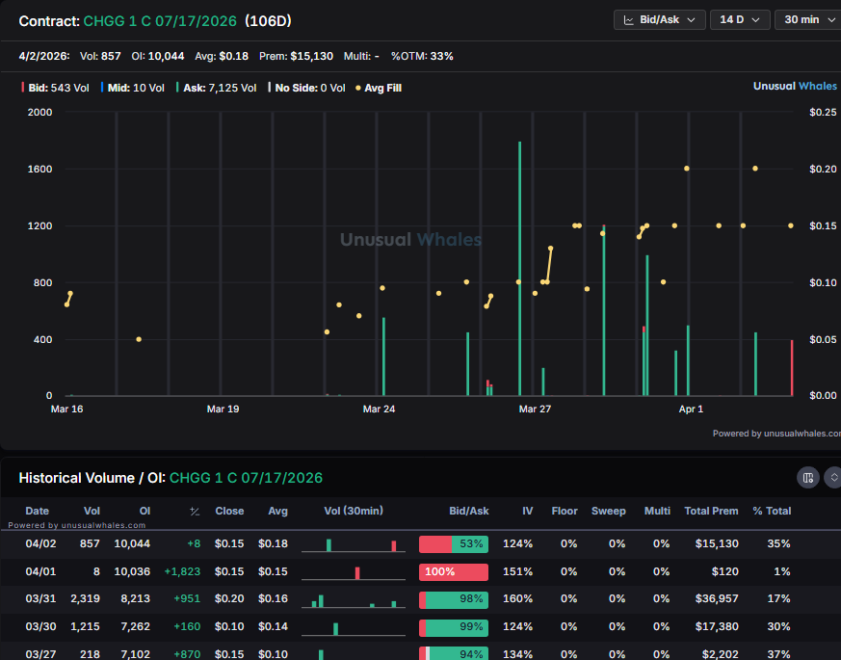The width and height of the screenshot is (841, 660).
Task: Expand the Bid/Ask view dropdown
Action: (x=660, y=19)
